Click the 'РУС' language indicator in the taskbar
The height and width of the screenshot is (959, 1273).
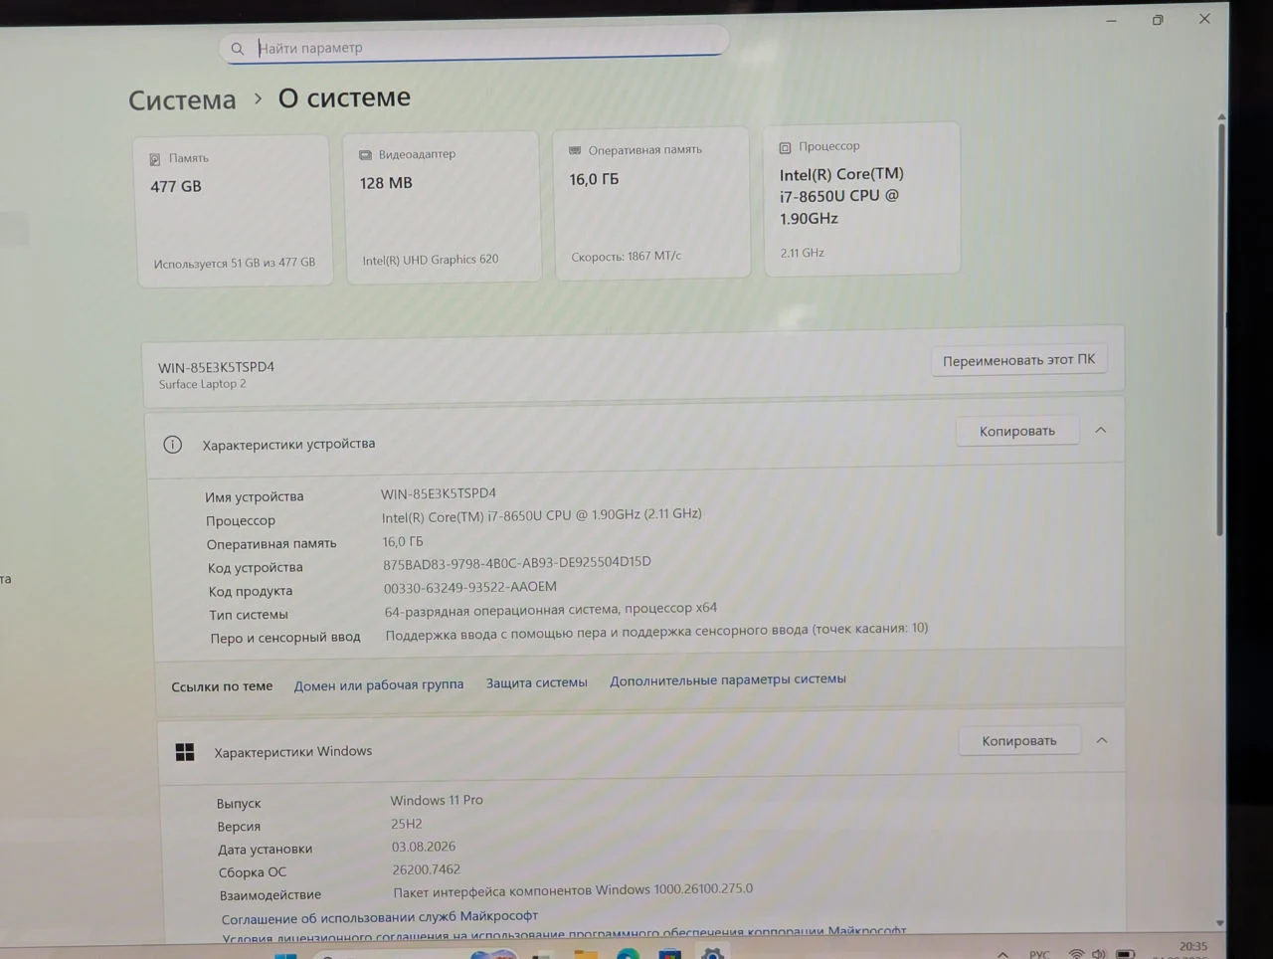pyautogui.click(x=1039, y=954)
